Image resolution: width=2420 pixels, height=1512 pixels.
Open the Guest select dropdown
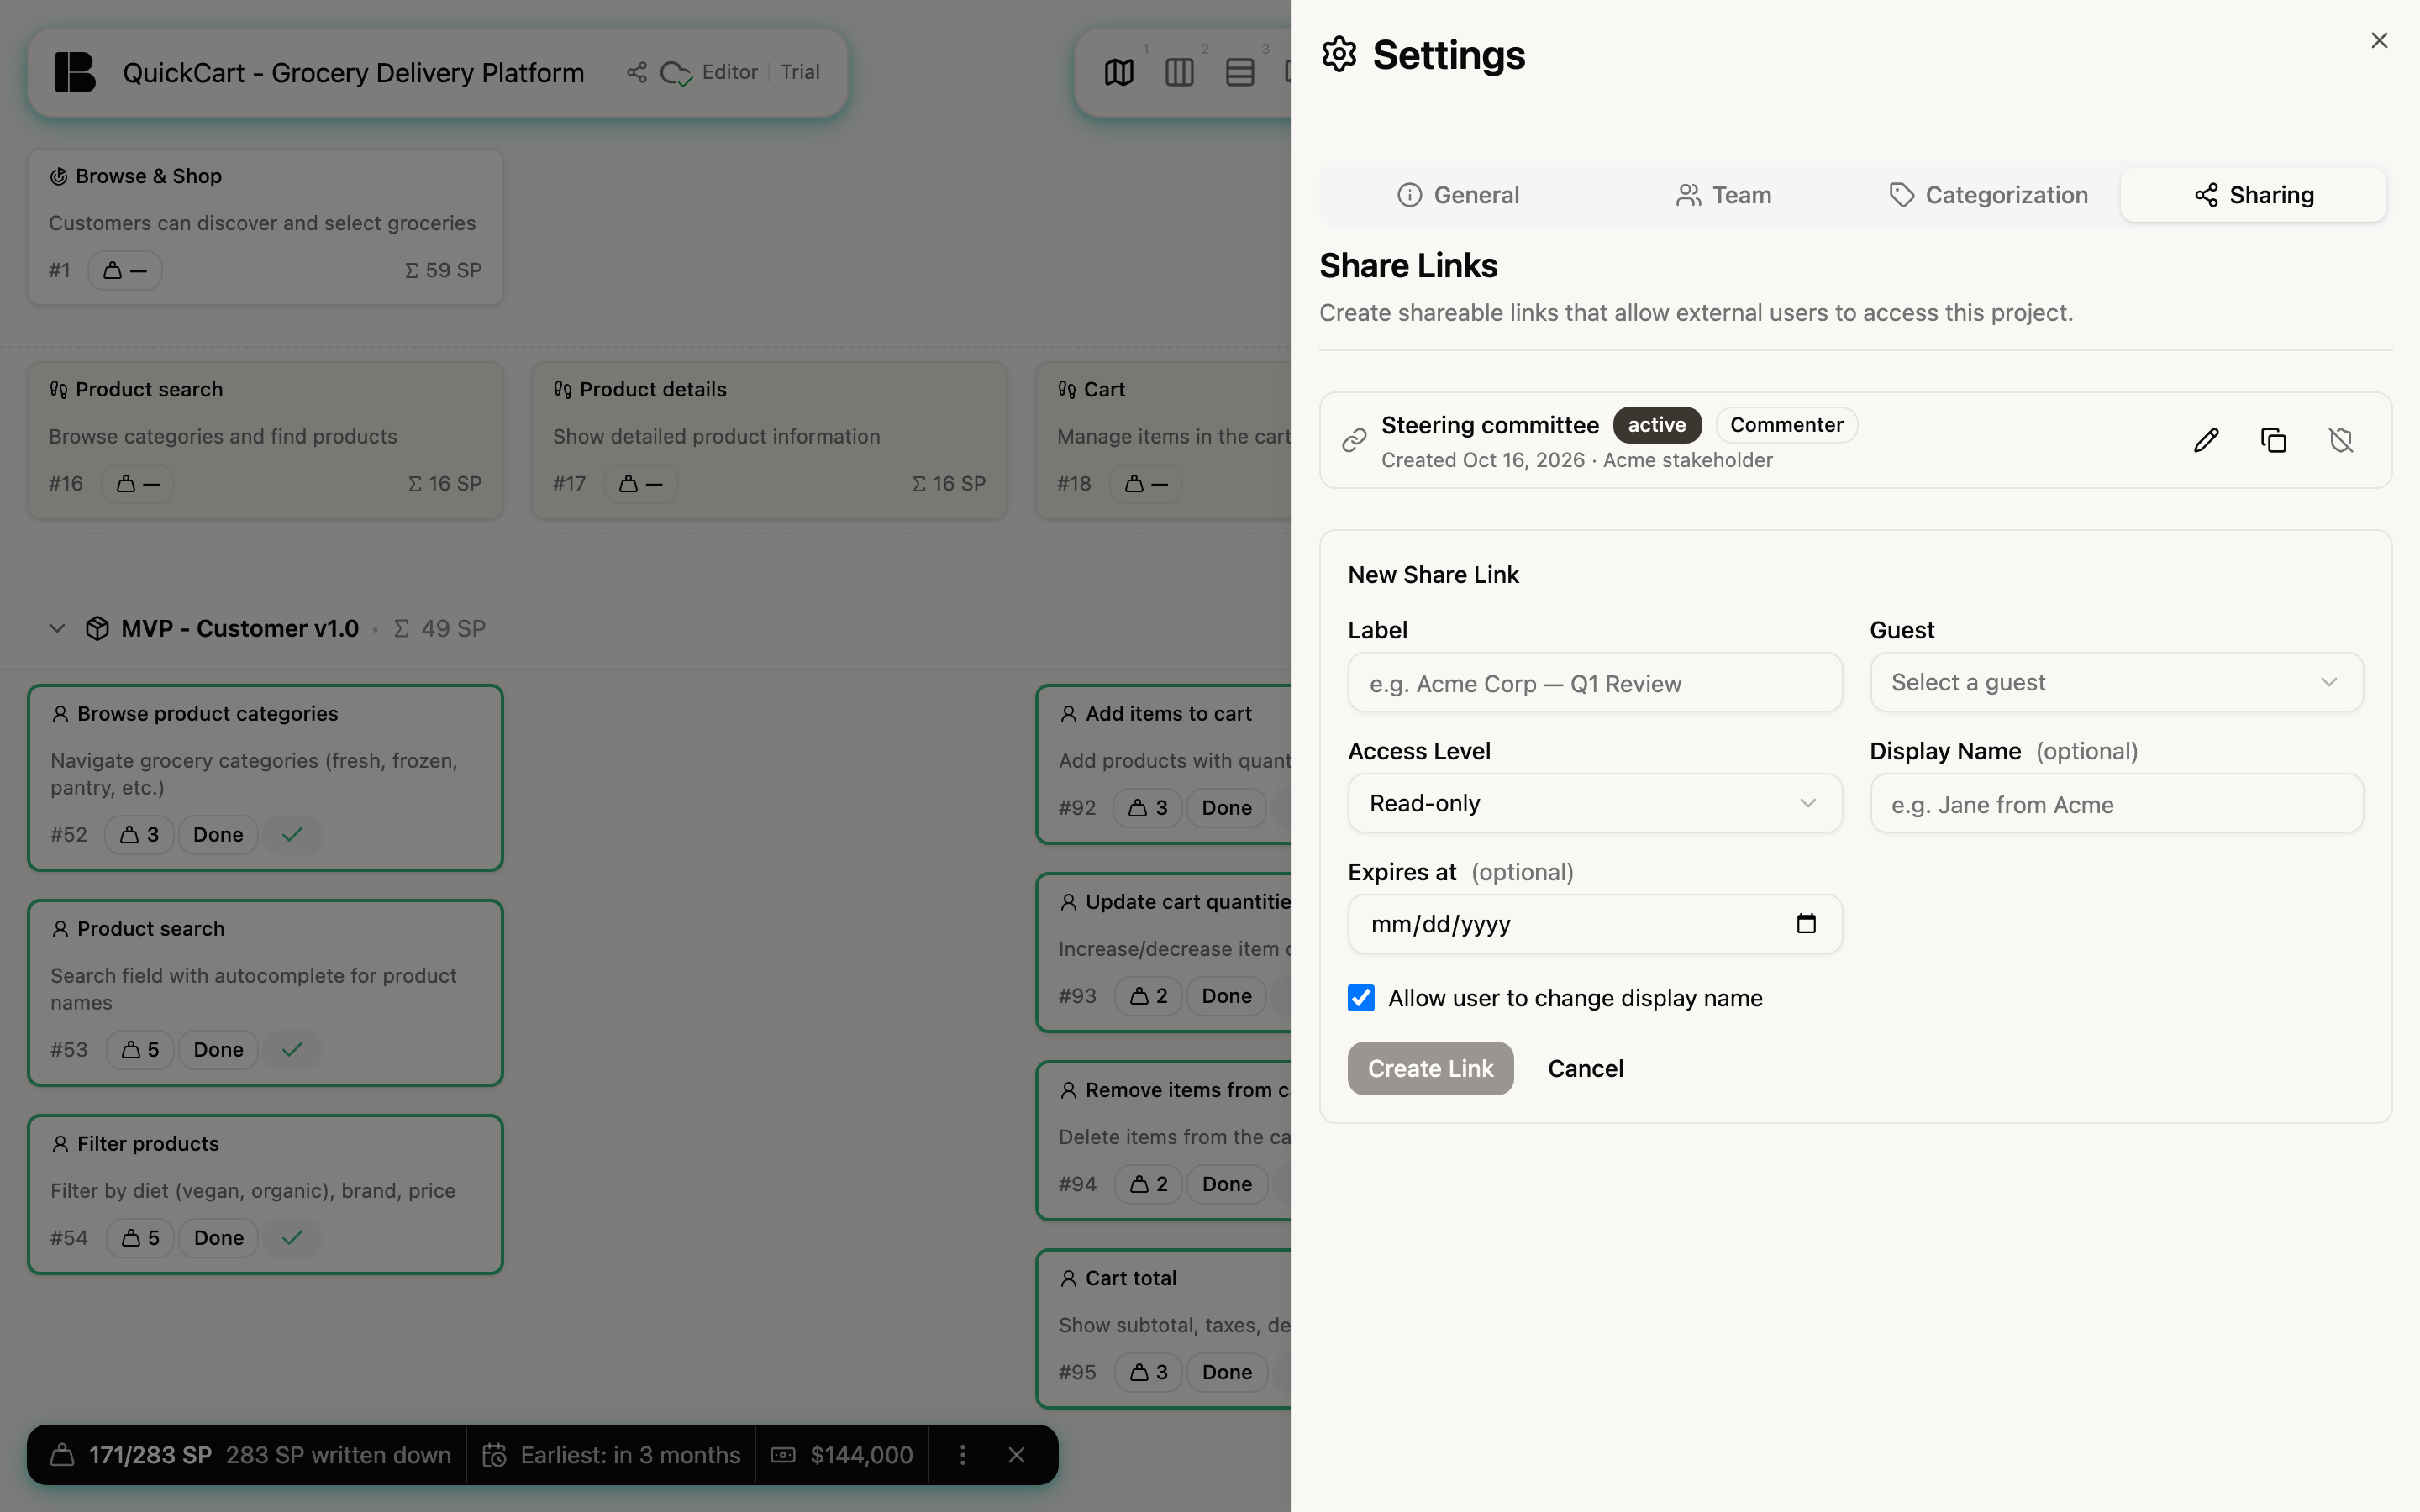[x=2116, y=682]
